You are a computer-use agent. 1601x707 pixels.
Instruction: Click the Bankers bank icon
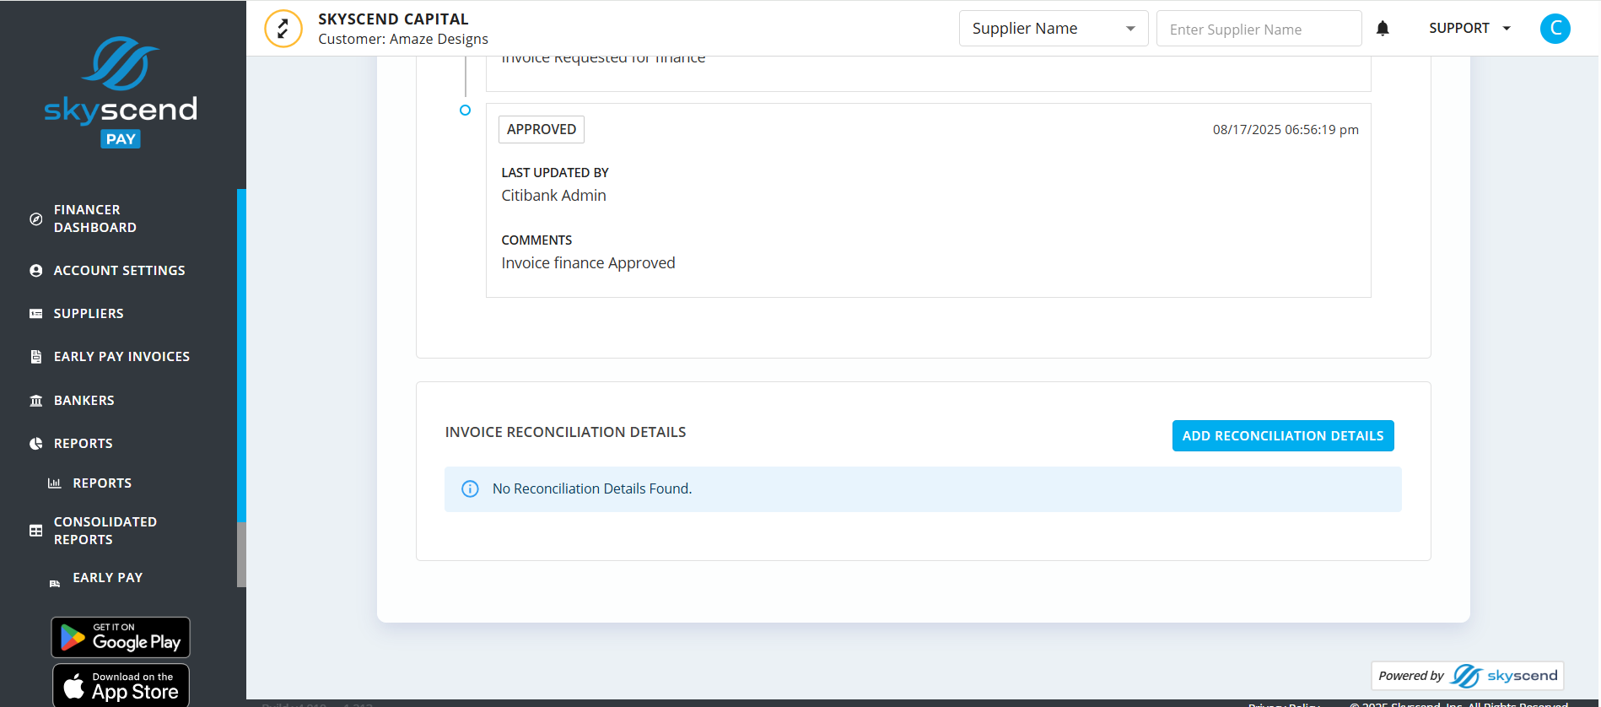point(35,401)
